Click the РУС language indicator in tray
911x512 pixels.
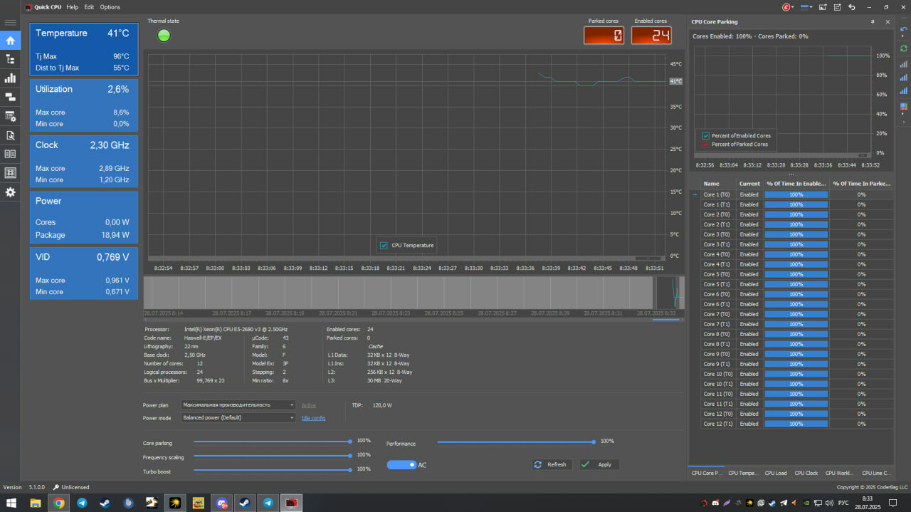843,503
